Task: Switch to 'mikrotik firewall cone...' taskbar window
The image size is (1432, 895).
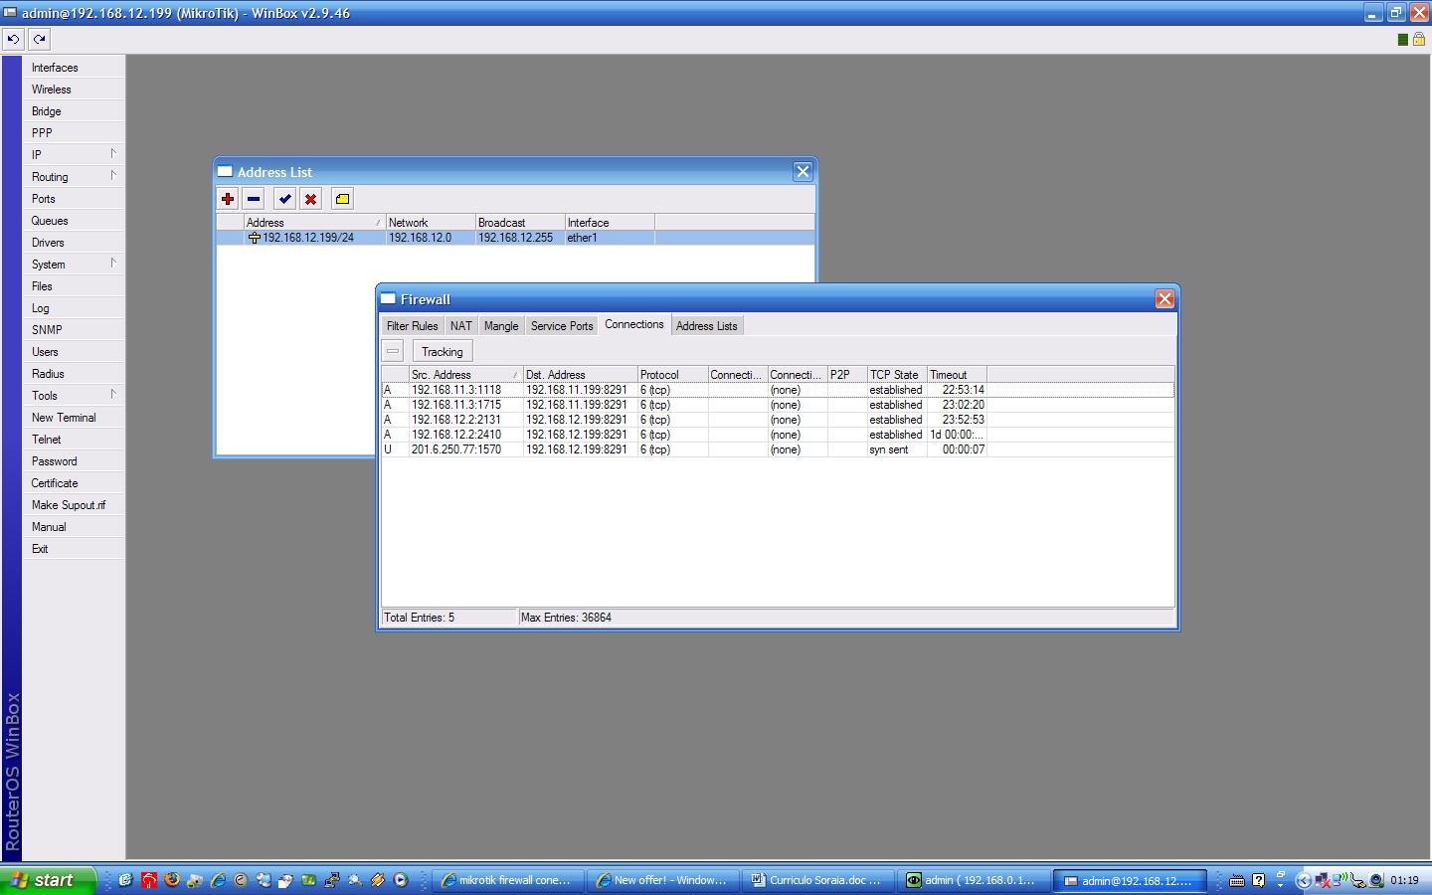Action: [506, 880]
